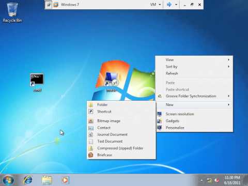Open Windows Explorer folder icon in taskbar

[x=47, y=180]
